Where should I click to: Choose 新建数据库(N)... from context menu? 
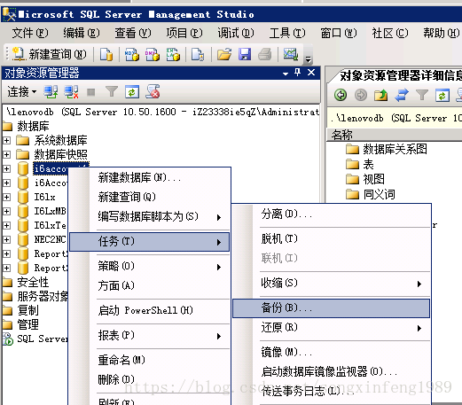click(149, 177)
